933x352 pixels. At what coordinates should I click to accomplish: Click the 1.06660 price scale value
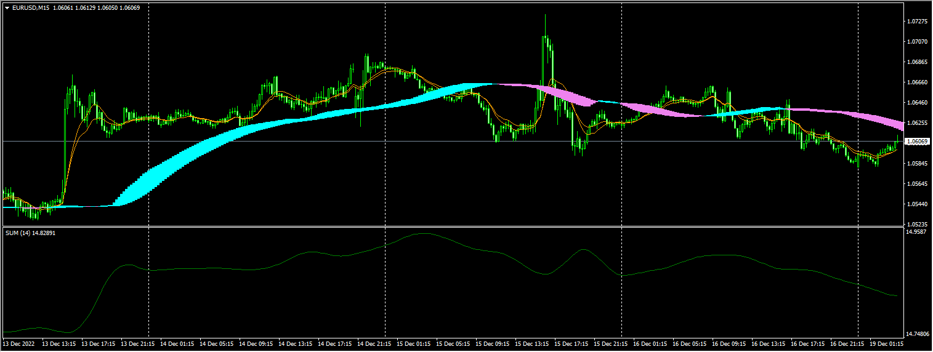pos(918,82)
